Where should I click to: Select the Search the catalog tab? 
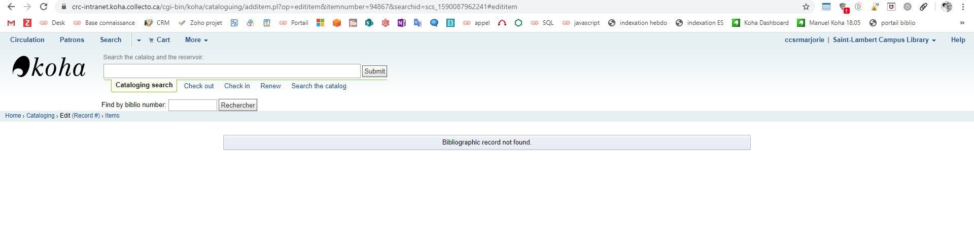coord(319,86)
